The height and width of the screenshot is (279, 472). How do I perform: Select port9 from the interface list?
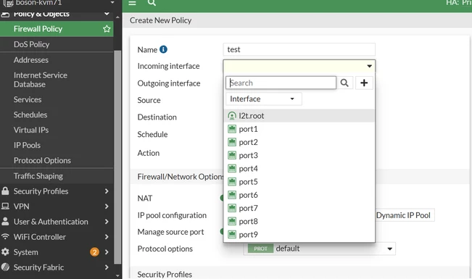[299, 235]
